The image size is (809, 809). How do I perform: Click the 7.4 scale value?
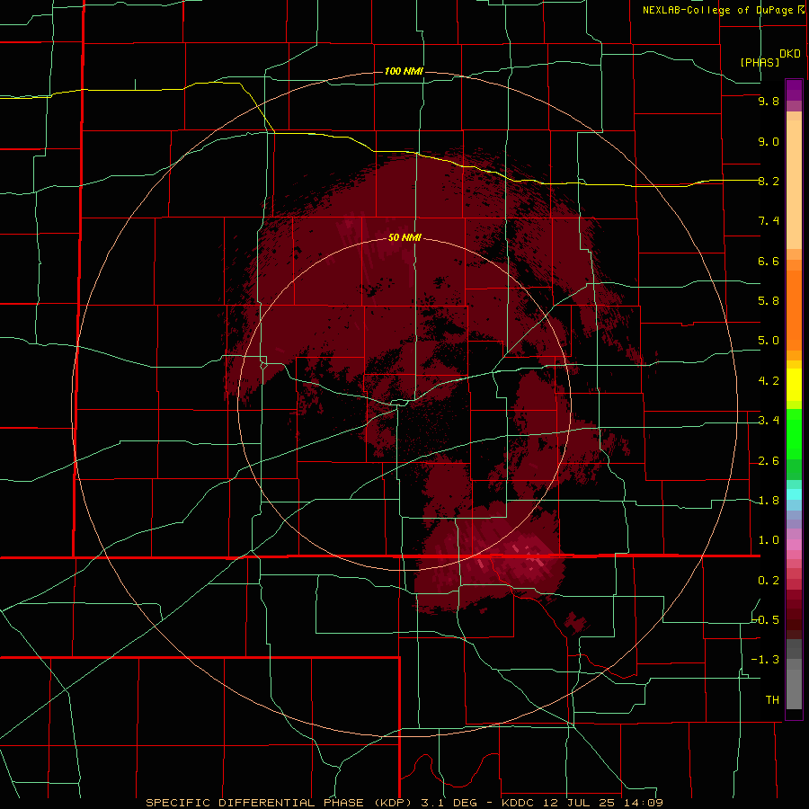coord(769,221)
